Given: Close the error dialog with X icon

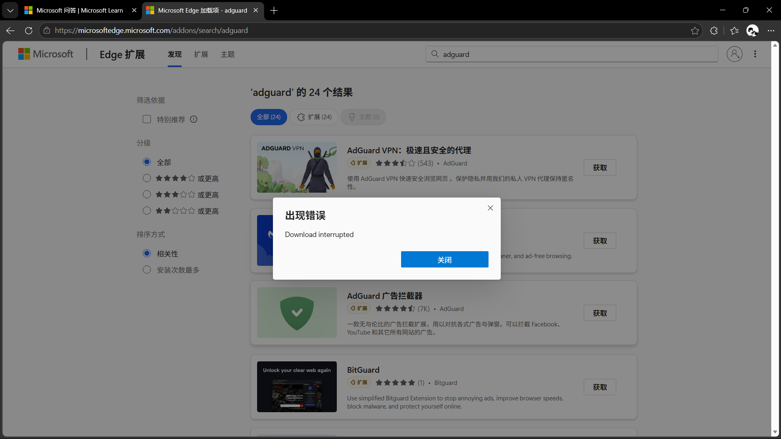Looking at the screenshot, I should click(x=490, y=208).
